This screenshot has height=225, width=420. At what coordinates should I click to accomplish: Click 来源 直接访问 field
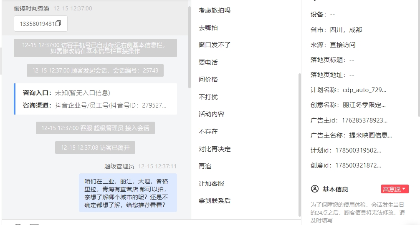point(333,45)
